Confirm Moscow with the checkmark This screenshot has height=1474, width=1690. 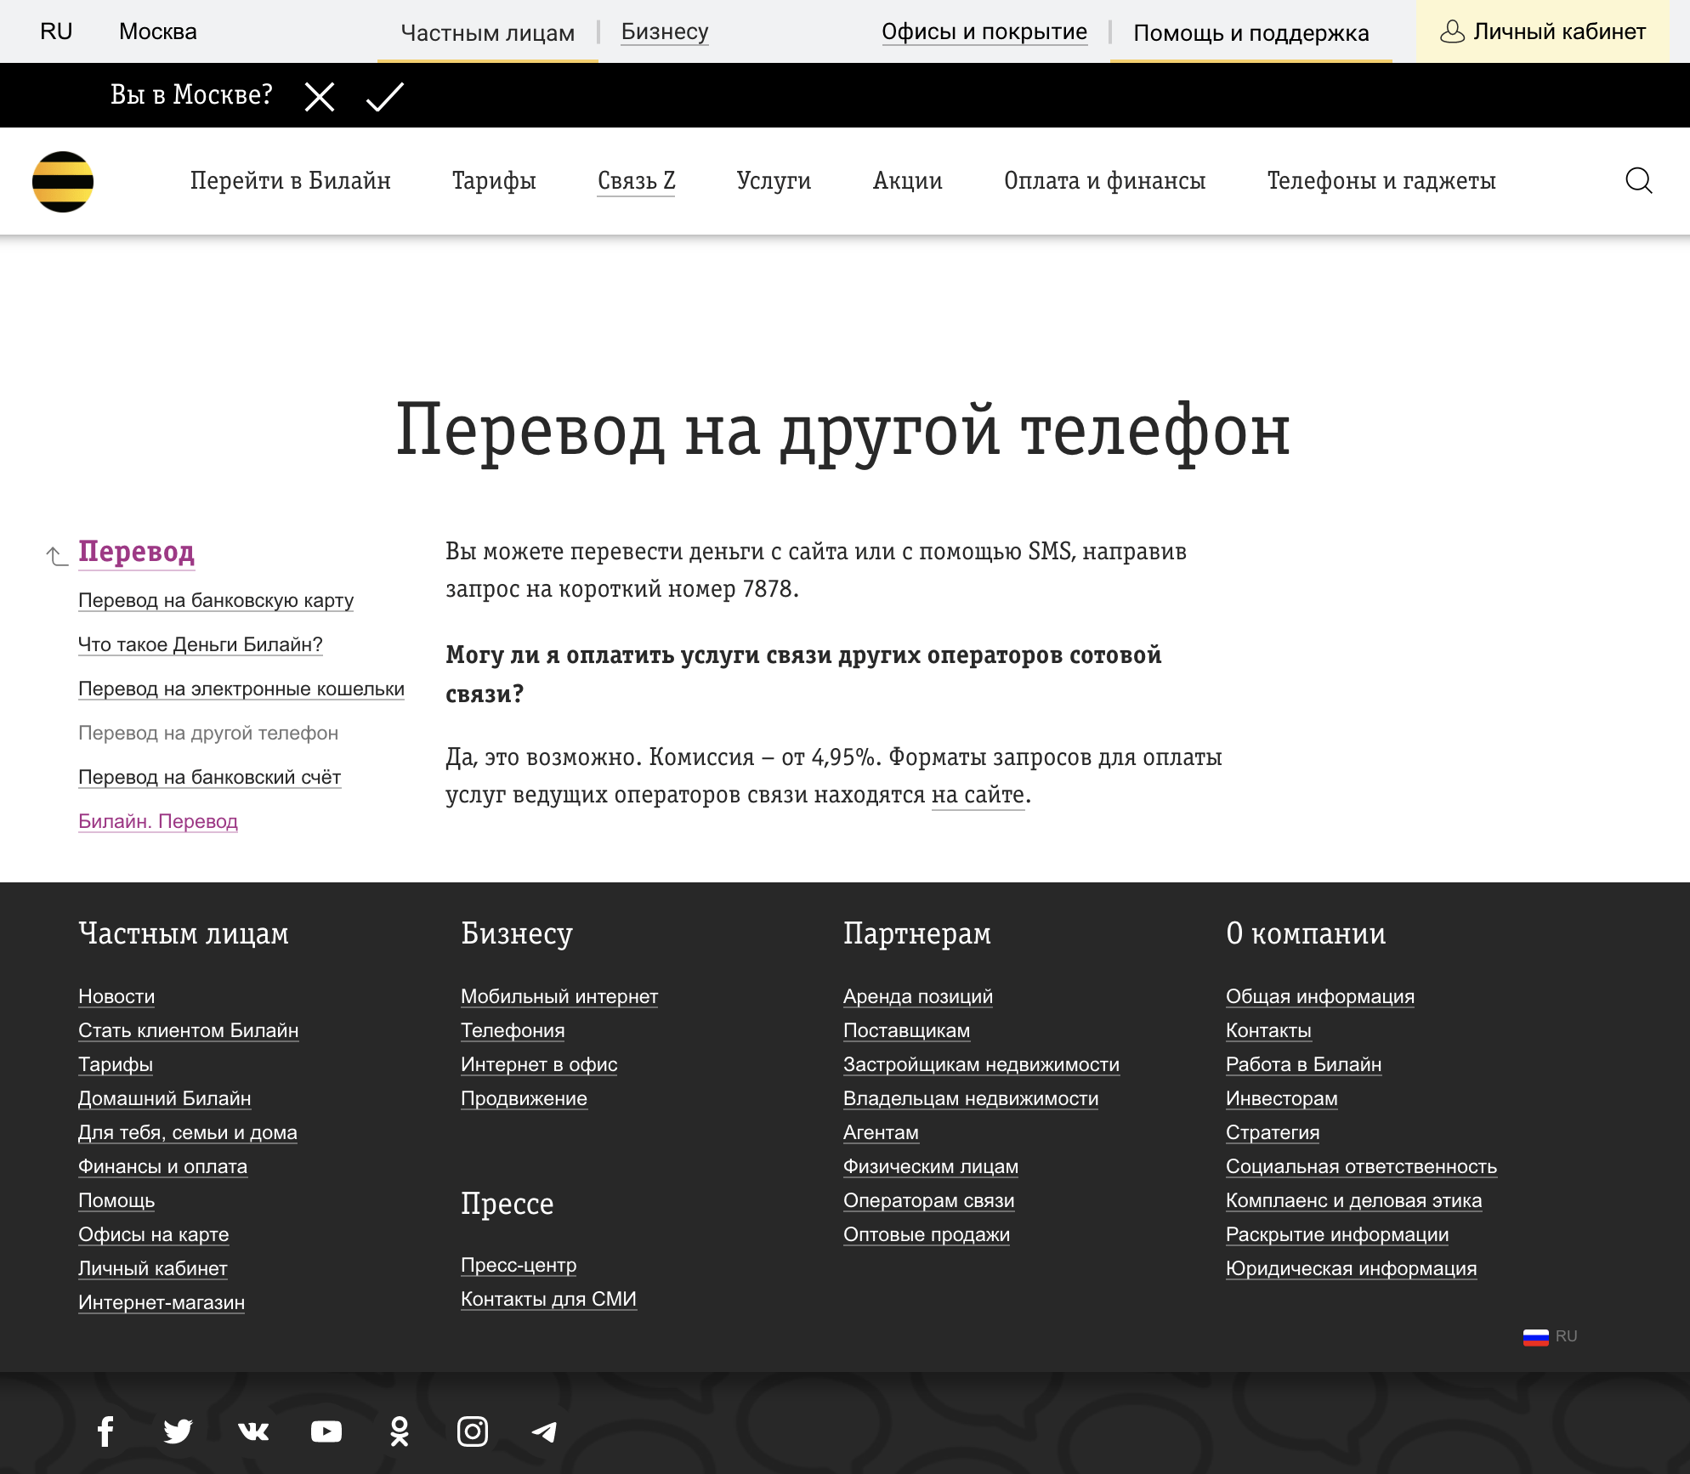tap(384, 95)
